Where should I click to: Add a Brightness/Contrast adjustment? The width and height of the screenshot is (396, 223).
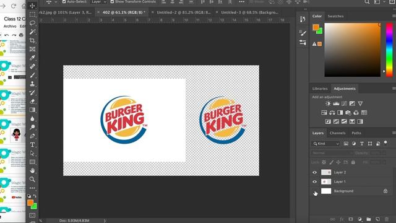point(328,103)
